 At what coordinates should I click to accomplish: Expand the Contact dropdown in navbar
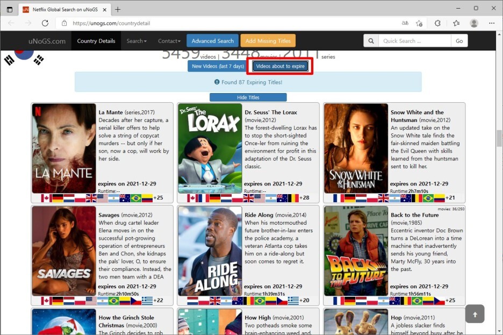pos(169,41)
